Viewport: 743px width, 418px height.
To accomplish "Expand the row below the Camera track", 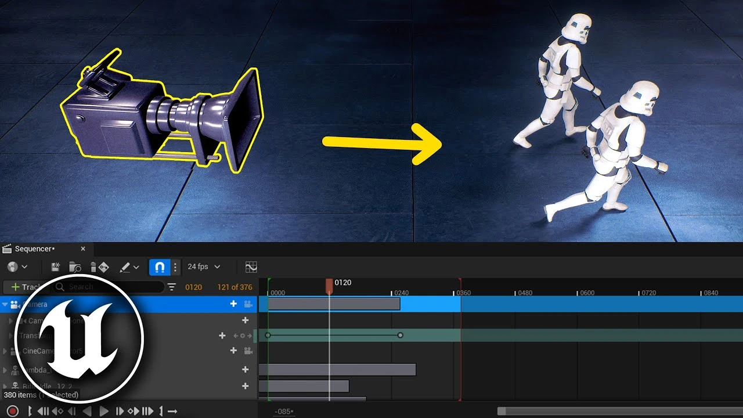I will pyautogui.click(x=10, y=320).
